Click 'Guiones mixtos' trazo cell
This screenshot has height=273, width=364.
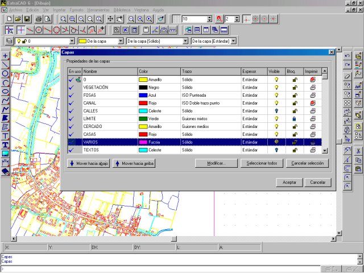tap(210, 119)
